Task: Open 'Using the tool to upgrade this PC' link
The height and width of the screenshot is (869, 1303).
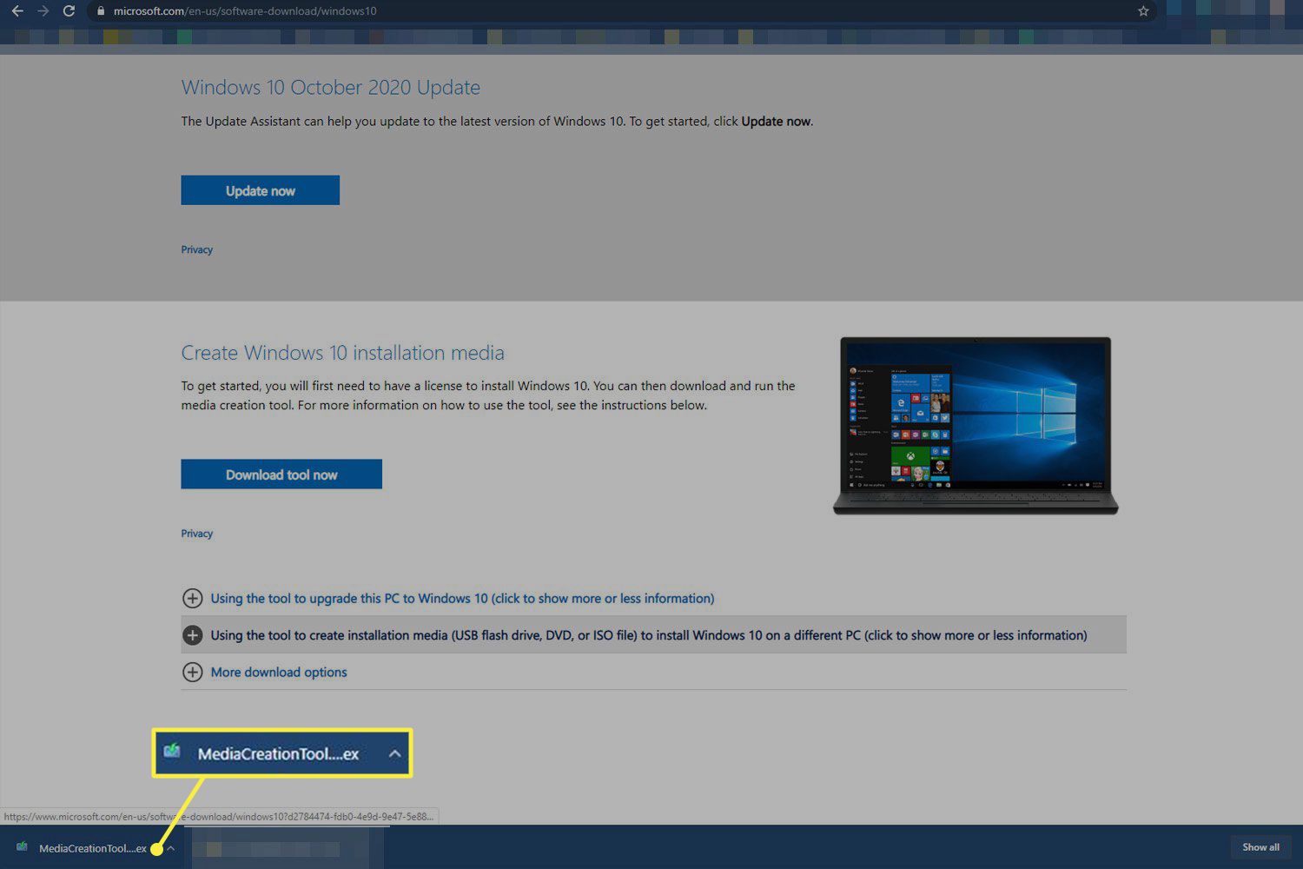Action: click(462, 599)
